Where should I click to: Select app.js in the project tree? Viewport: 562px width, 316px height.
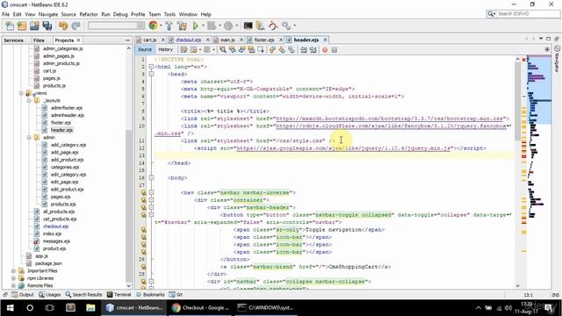click(x=41, y=256)
